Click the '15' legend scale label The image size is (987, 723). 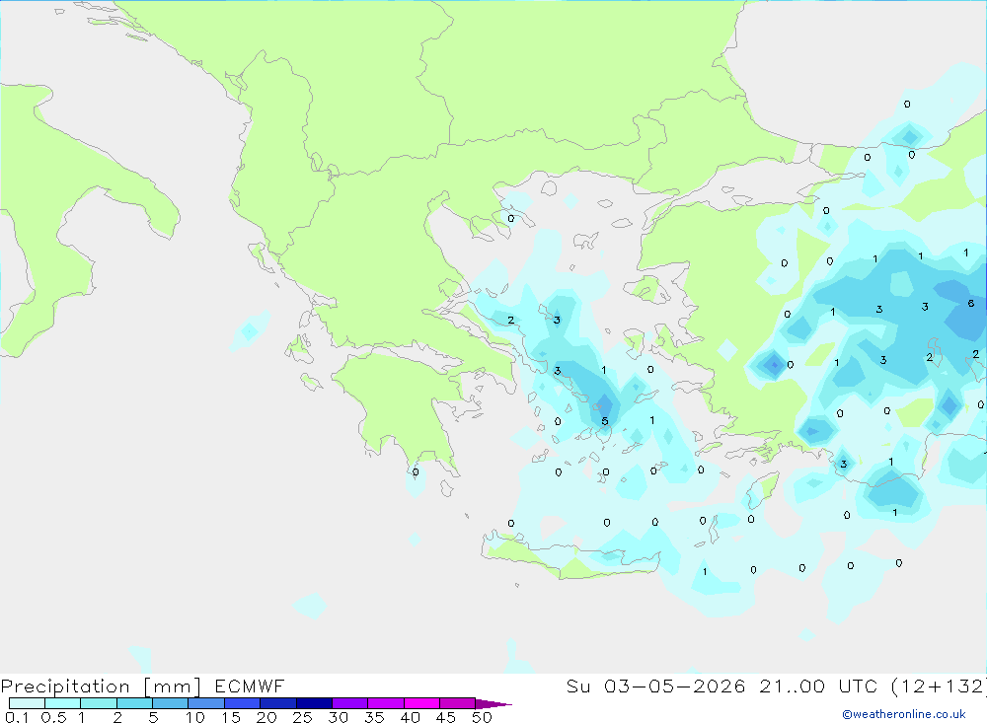pos(231,717)
